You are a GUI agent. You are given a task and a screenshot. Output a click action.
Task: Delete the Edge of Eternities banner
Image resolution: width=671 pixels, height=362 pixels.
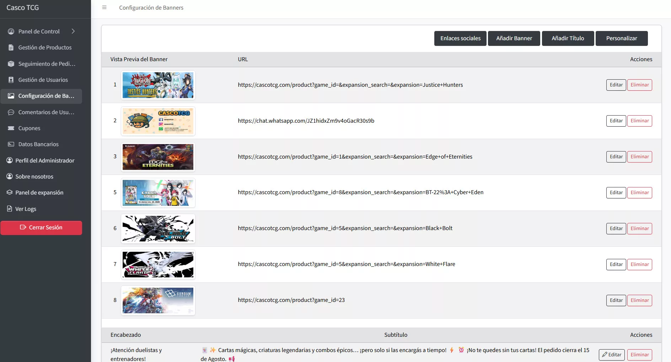639,157
